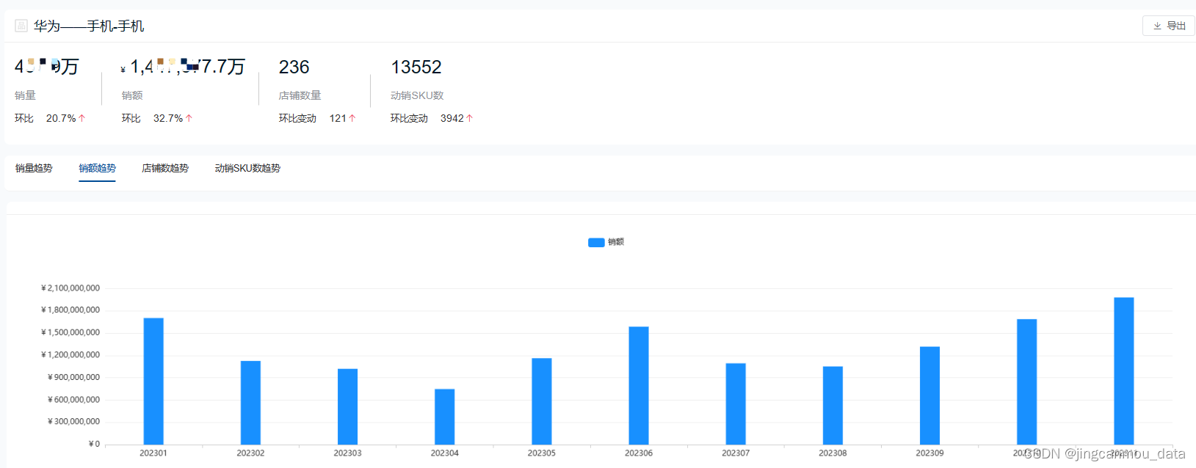Viewport: 1196px width, 468px height.
Task: Click the ¥900,000,000 axis label
Action: tap(73, 377)
